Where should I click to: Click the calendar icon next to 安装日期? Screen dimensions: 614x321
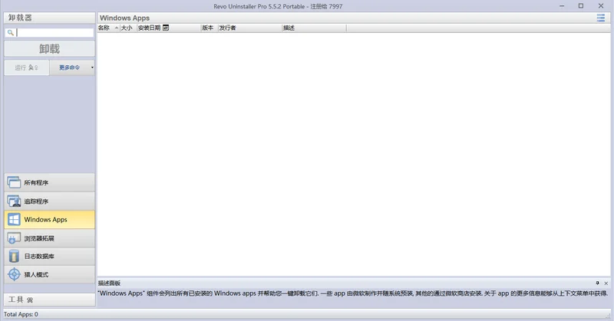tap(166, 28)
